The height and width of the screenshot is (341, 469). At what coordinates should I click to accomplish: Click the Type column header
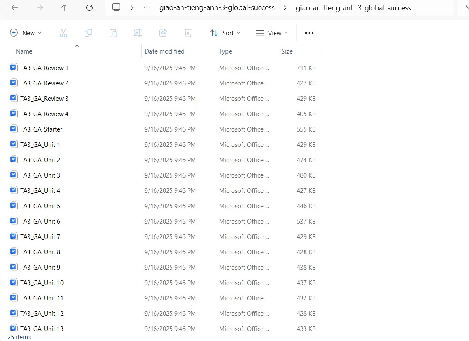click(x=225, y=51)
